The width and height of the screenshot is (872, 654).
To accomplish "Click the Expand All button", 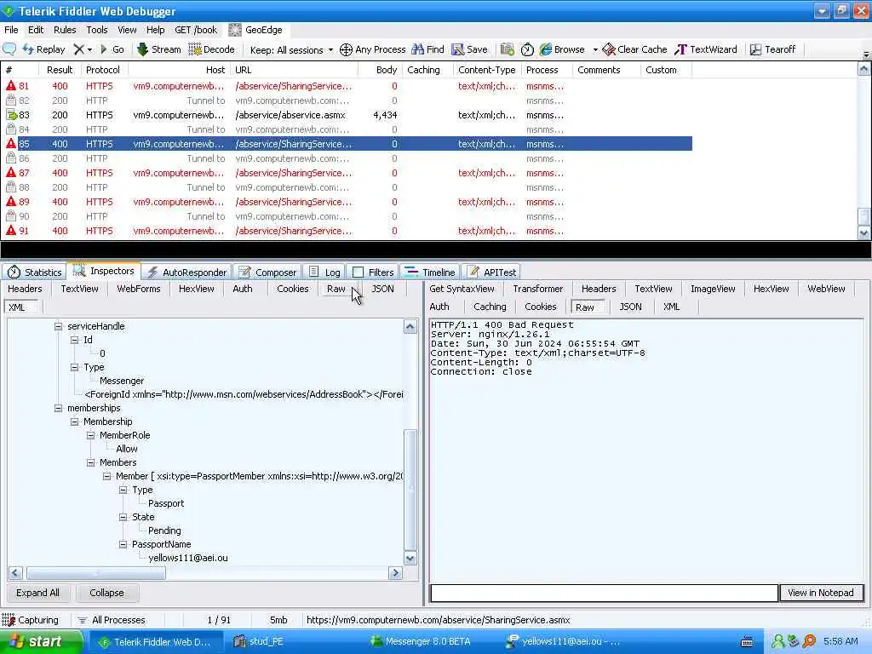I will 37,593.
